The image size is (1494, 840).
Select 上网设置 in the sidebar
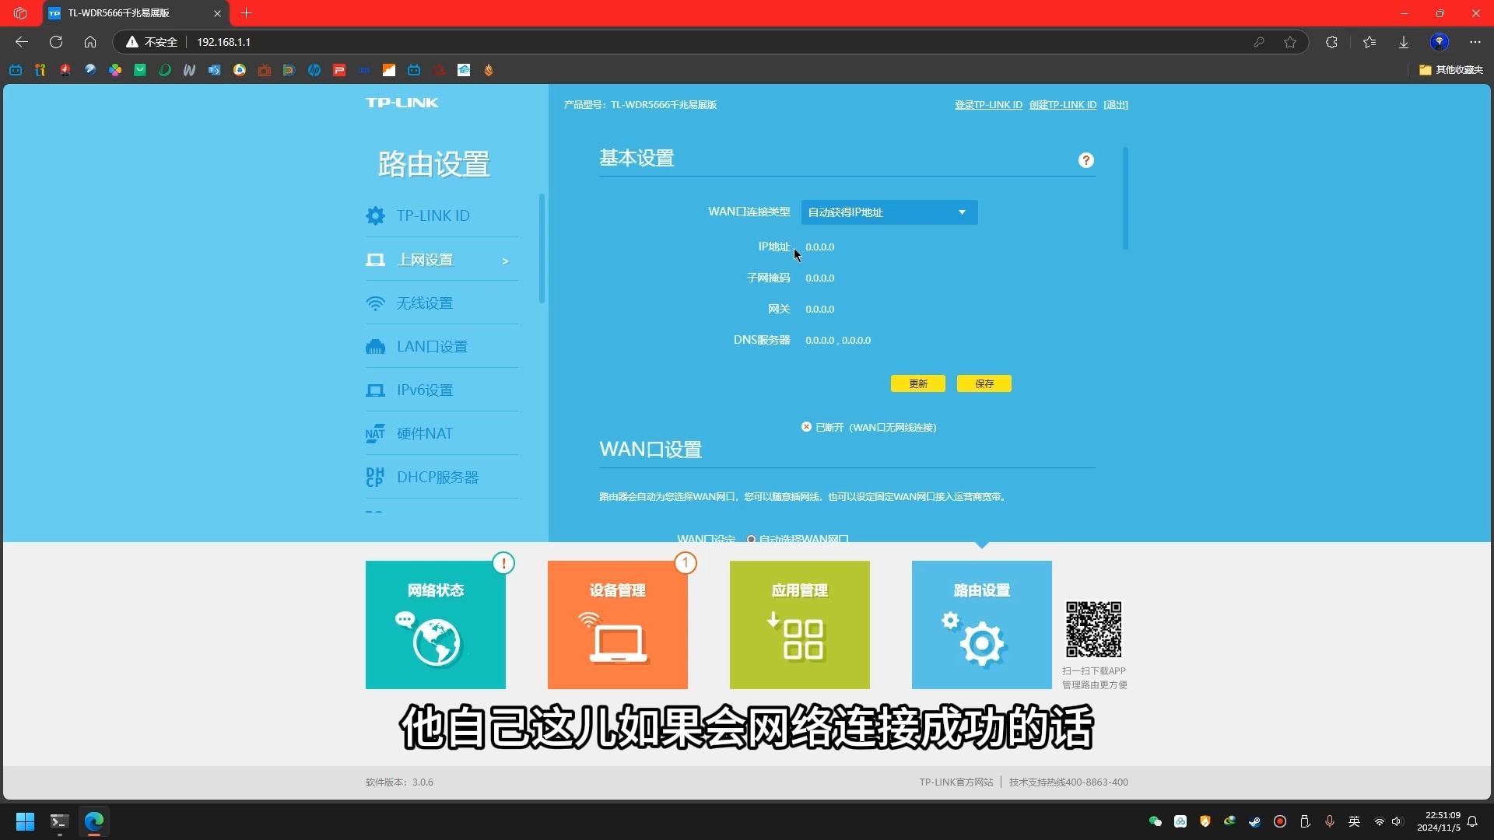tap(441, 260)
